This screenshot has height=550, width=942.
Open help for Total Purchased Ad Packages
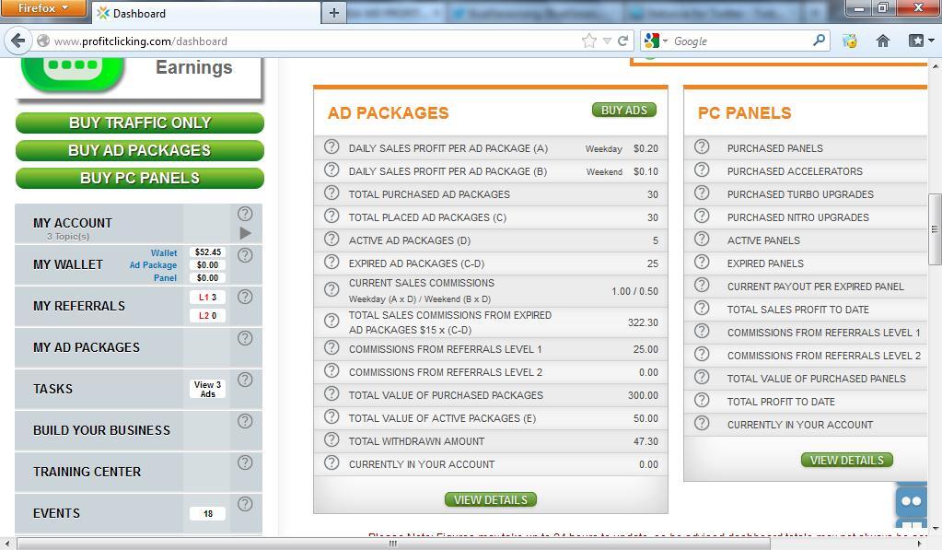pyautogui.click(x=331, y=193)
